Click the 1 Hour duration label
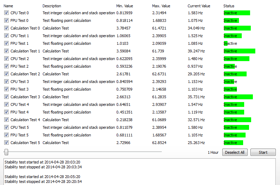This screenshot has height=185, width=280. (213, 153)
